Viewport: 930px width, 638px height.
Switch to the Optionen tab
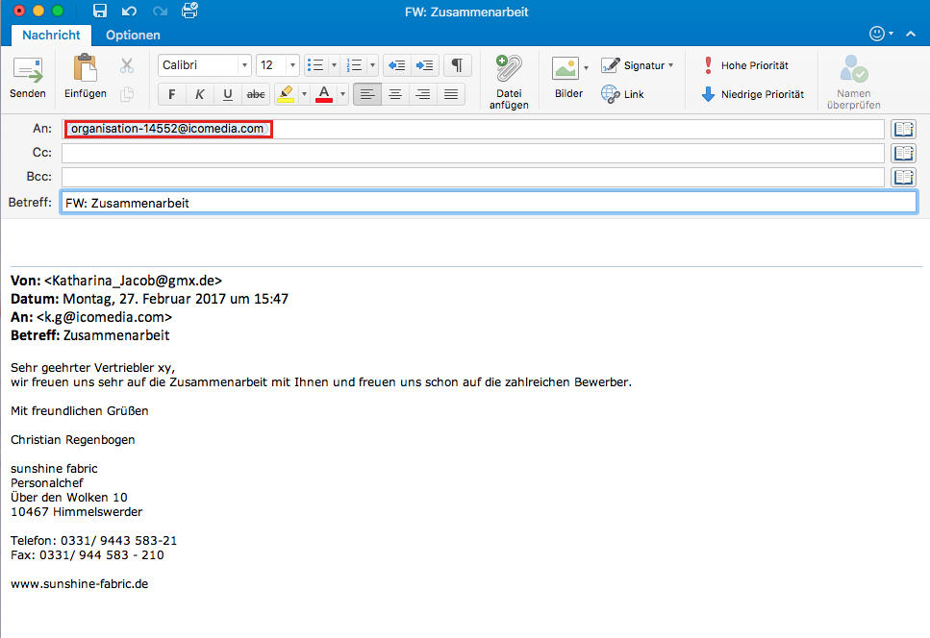(133, 36)
